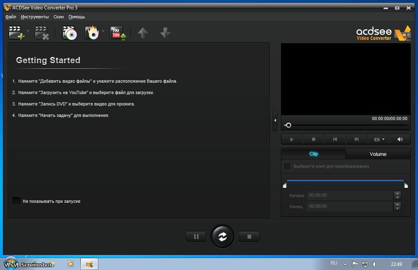Click the ACDSee Video Converter taskbar button
The width and height of the screenshot is (418, 270).
pos(89,264)
